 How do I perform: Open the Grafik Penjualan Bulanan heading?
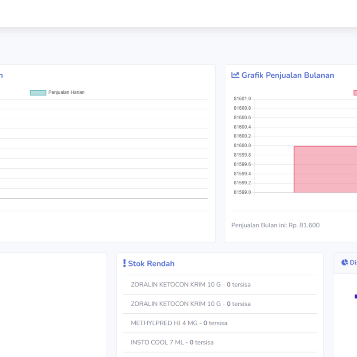coord(287,75)
